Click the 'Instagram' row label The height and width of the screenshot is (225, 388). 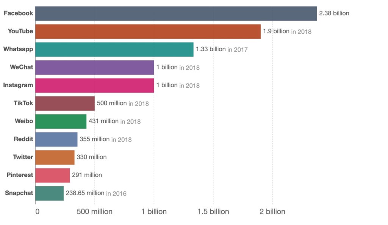point(18,85)
